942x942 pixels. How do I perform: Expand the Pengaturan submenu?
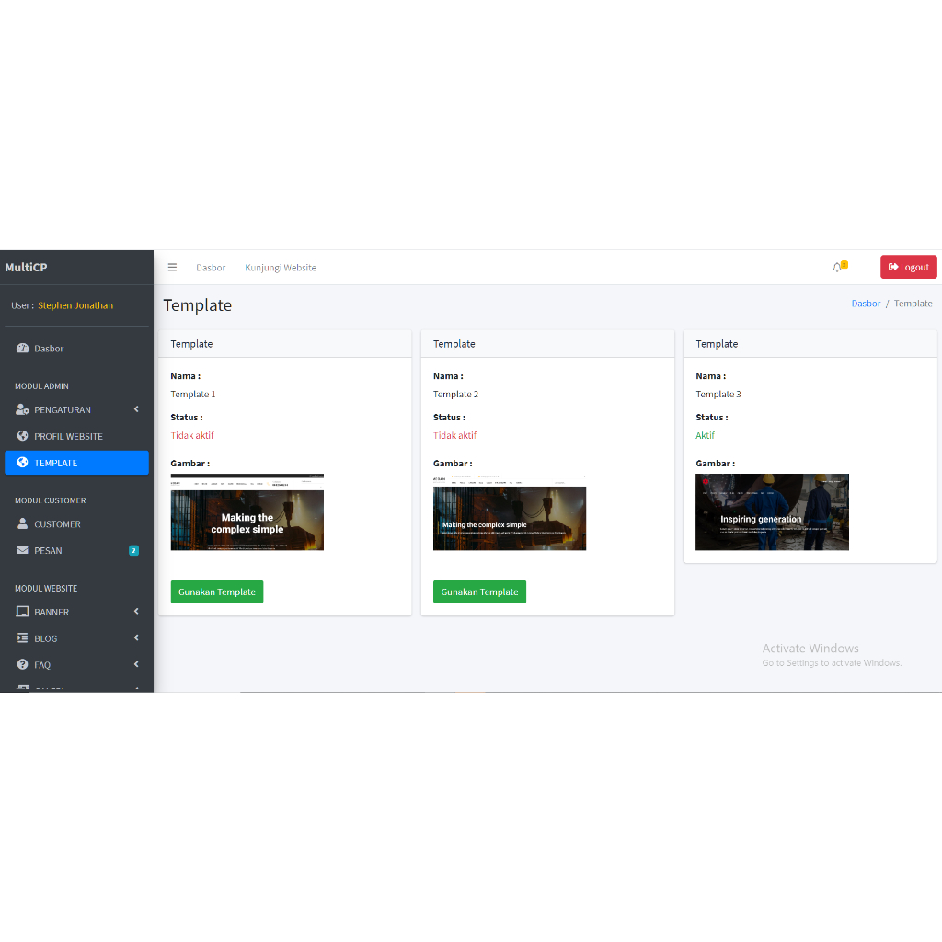(x=136, y=409)
